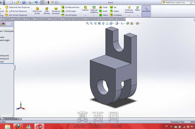Expand the Eğriler dropdown arrow
This screenshot has height=129, width=195.
138,16
